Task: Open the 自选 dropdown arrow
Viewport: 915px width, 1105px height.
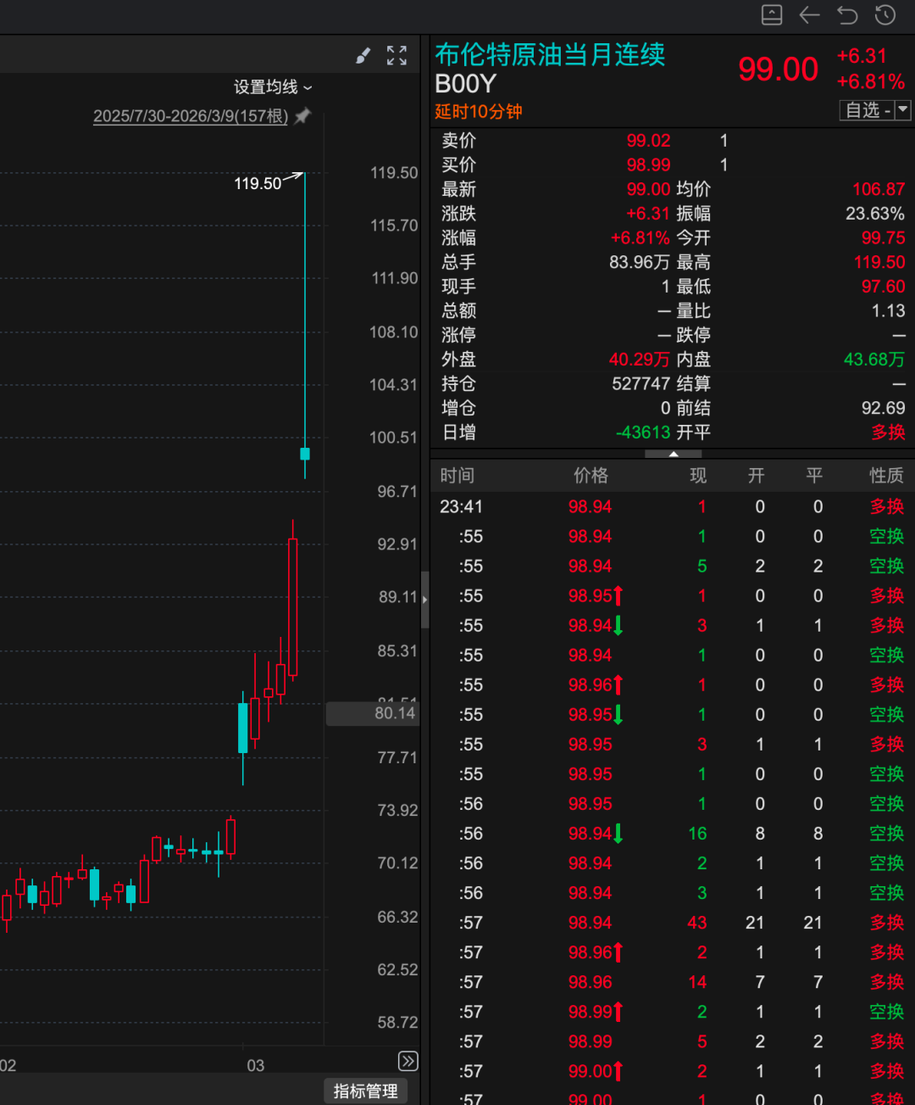Action: click(x=903, y=109)
